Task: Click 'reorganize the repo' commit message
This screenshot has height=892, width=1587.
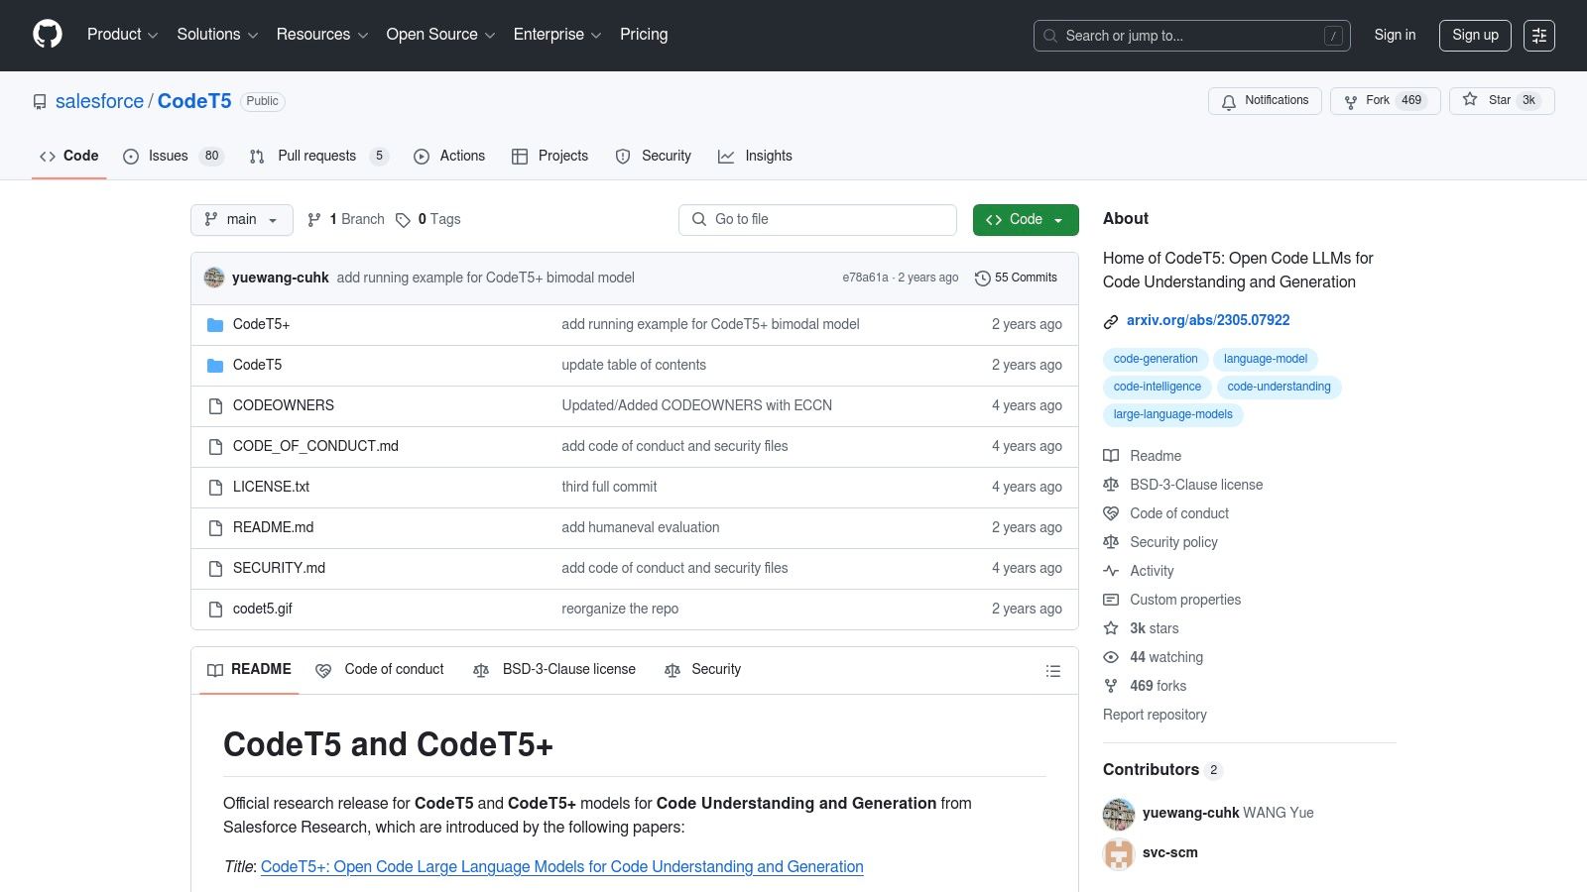Action: click(x=620, y=609)
